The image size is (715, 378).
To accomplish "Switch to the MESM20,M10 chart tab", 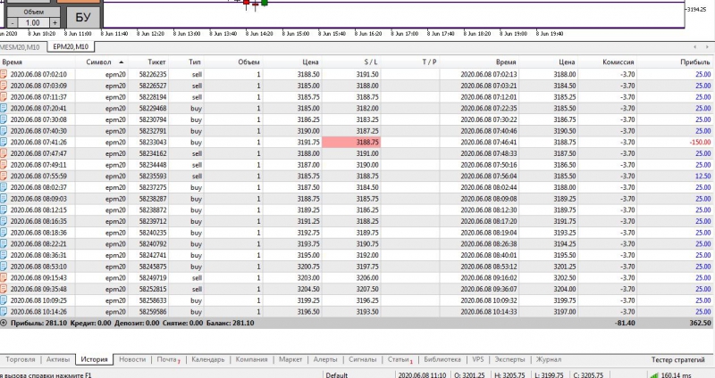I will pos(20,47).
